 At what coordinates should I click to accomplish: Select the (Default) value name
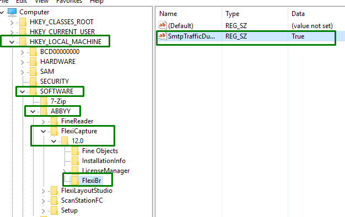(x=181, y=26)
